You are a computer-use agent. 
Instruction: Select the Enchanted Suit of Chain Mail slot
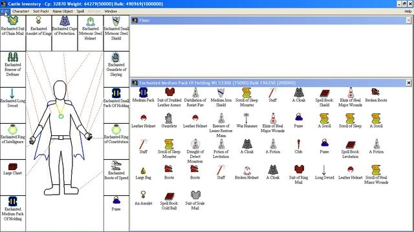tap(13, 33)
